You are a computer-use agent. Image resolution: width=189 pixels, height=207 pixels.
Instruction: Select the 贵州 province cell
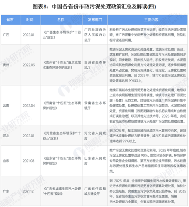click(11, 65)
